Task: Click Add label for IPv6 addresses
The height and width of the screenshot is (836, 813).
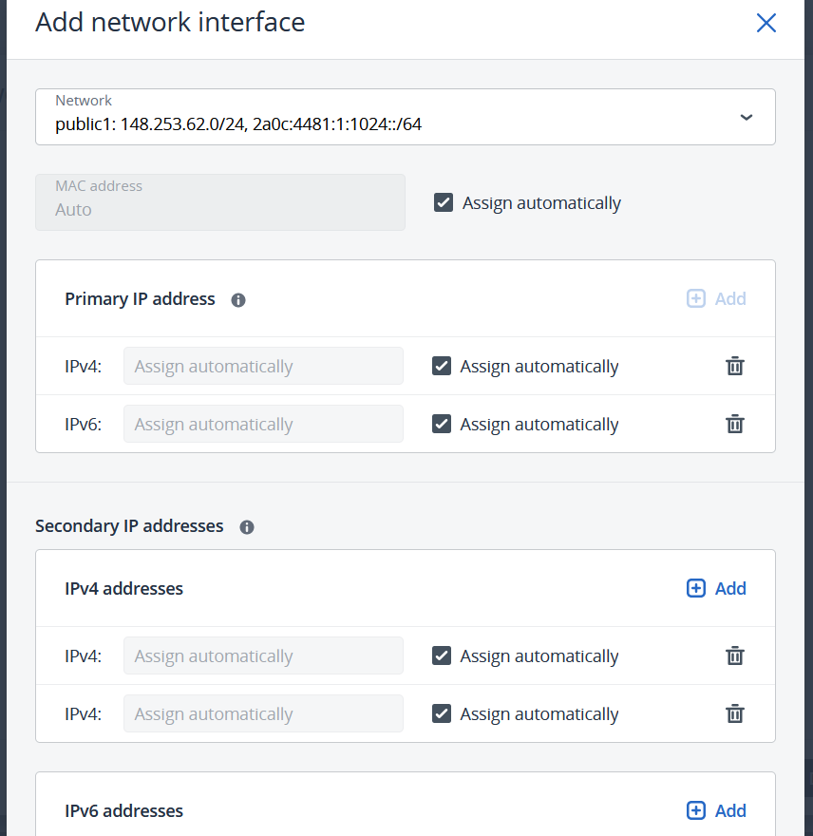Action: point(730,811)
